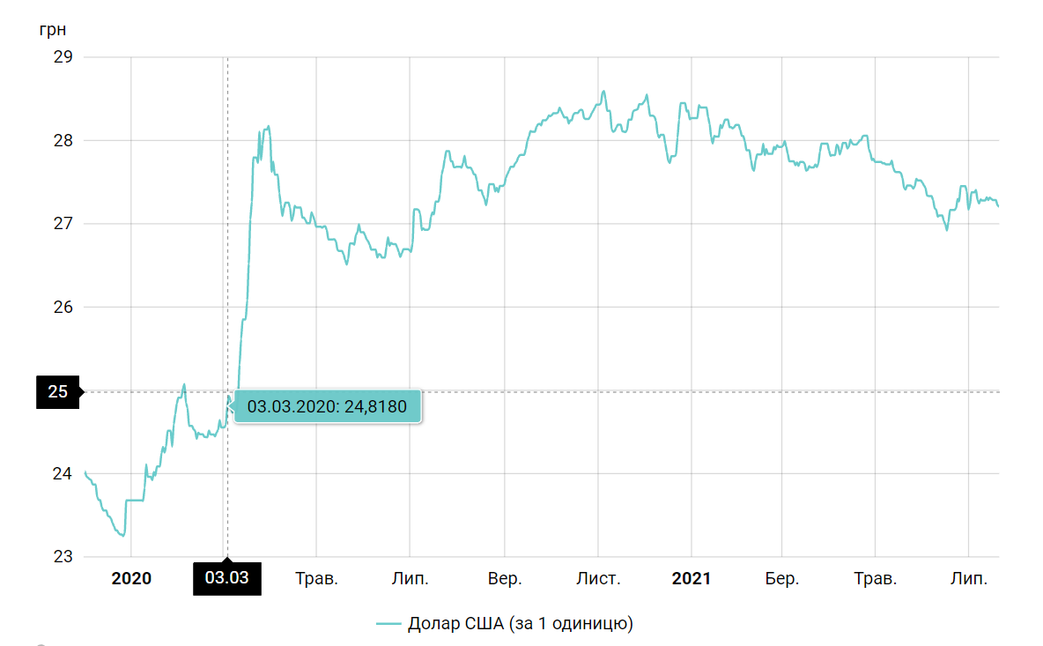Click the 29 value on y-axis
Screen dimensions: 1043x646
click(63, 57)
